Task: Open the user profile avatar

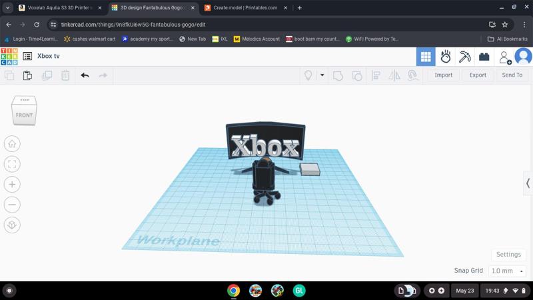Action: pyautogui.click(x=524, y=56)
